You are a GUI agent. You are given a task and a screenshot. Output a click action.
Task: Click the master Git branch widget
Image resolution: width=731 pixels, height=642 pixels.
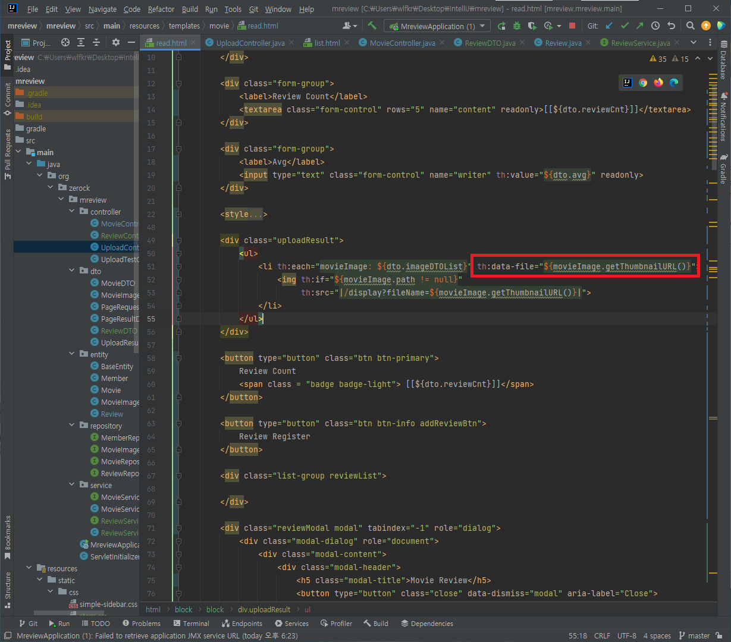pos(695,635)
